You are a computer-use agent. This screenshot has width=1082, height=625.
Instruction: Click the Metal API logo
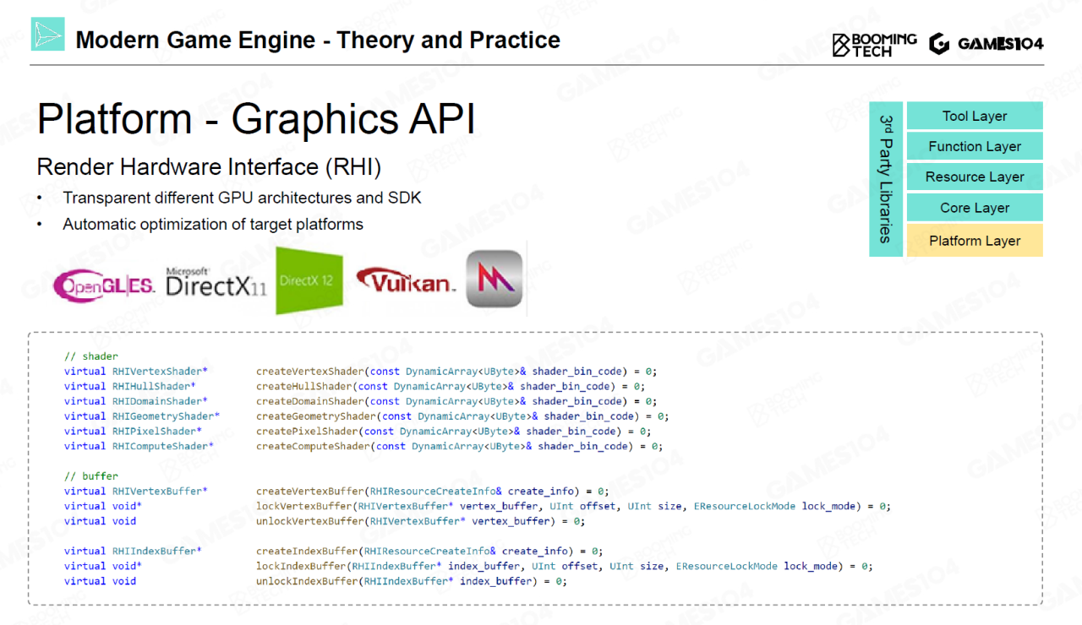pos(495,279)
